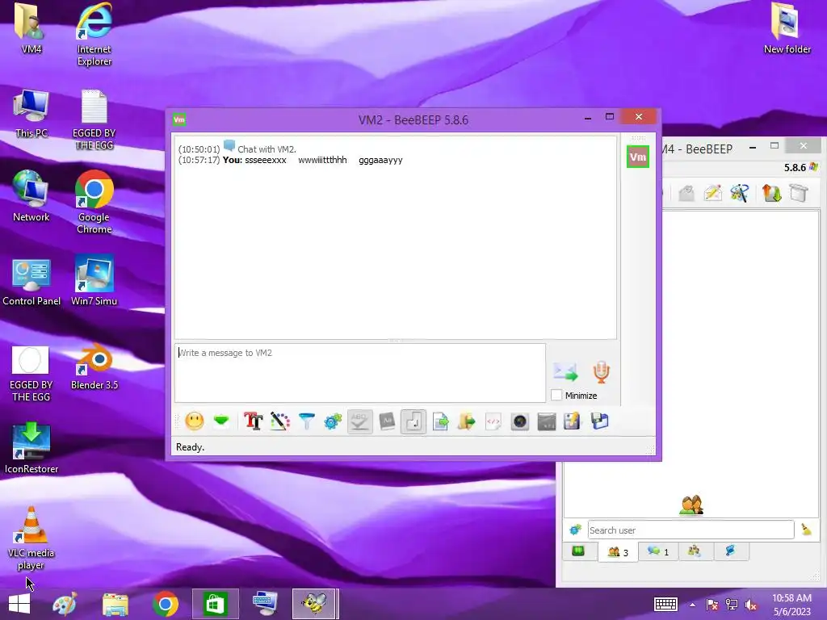Click the greyed envelope icon in VM4 window
The height and width of the screenshot is (620, 827).
tap(686, 193)
